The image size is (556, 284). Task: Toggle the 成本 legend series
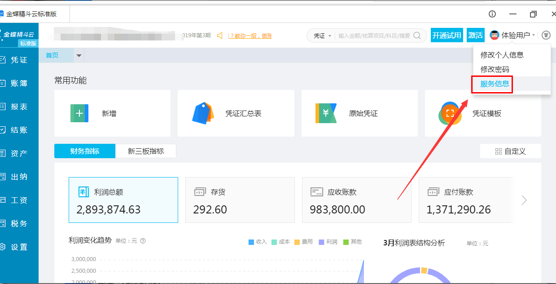(280, 242)
